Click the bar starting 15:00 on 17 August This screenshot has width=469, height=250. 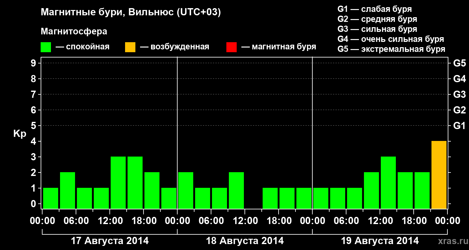pyautogui.click(x=135, y=183)
